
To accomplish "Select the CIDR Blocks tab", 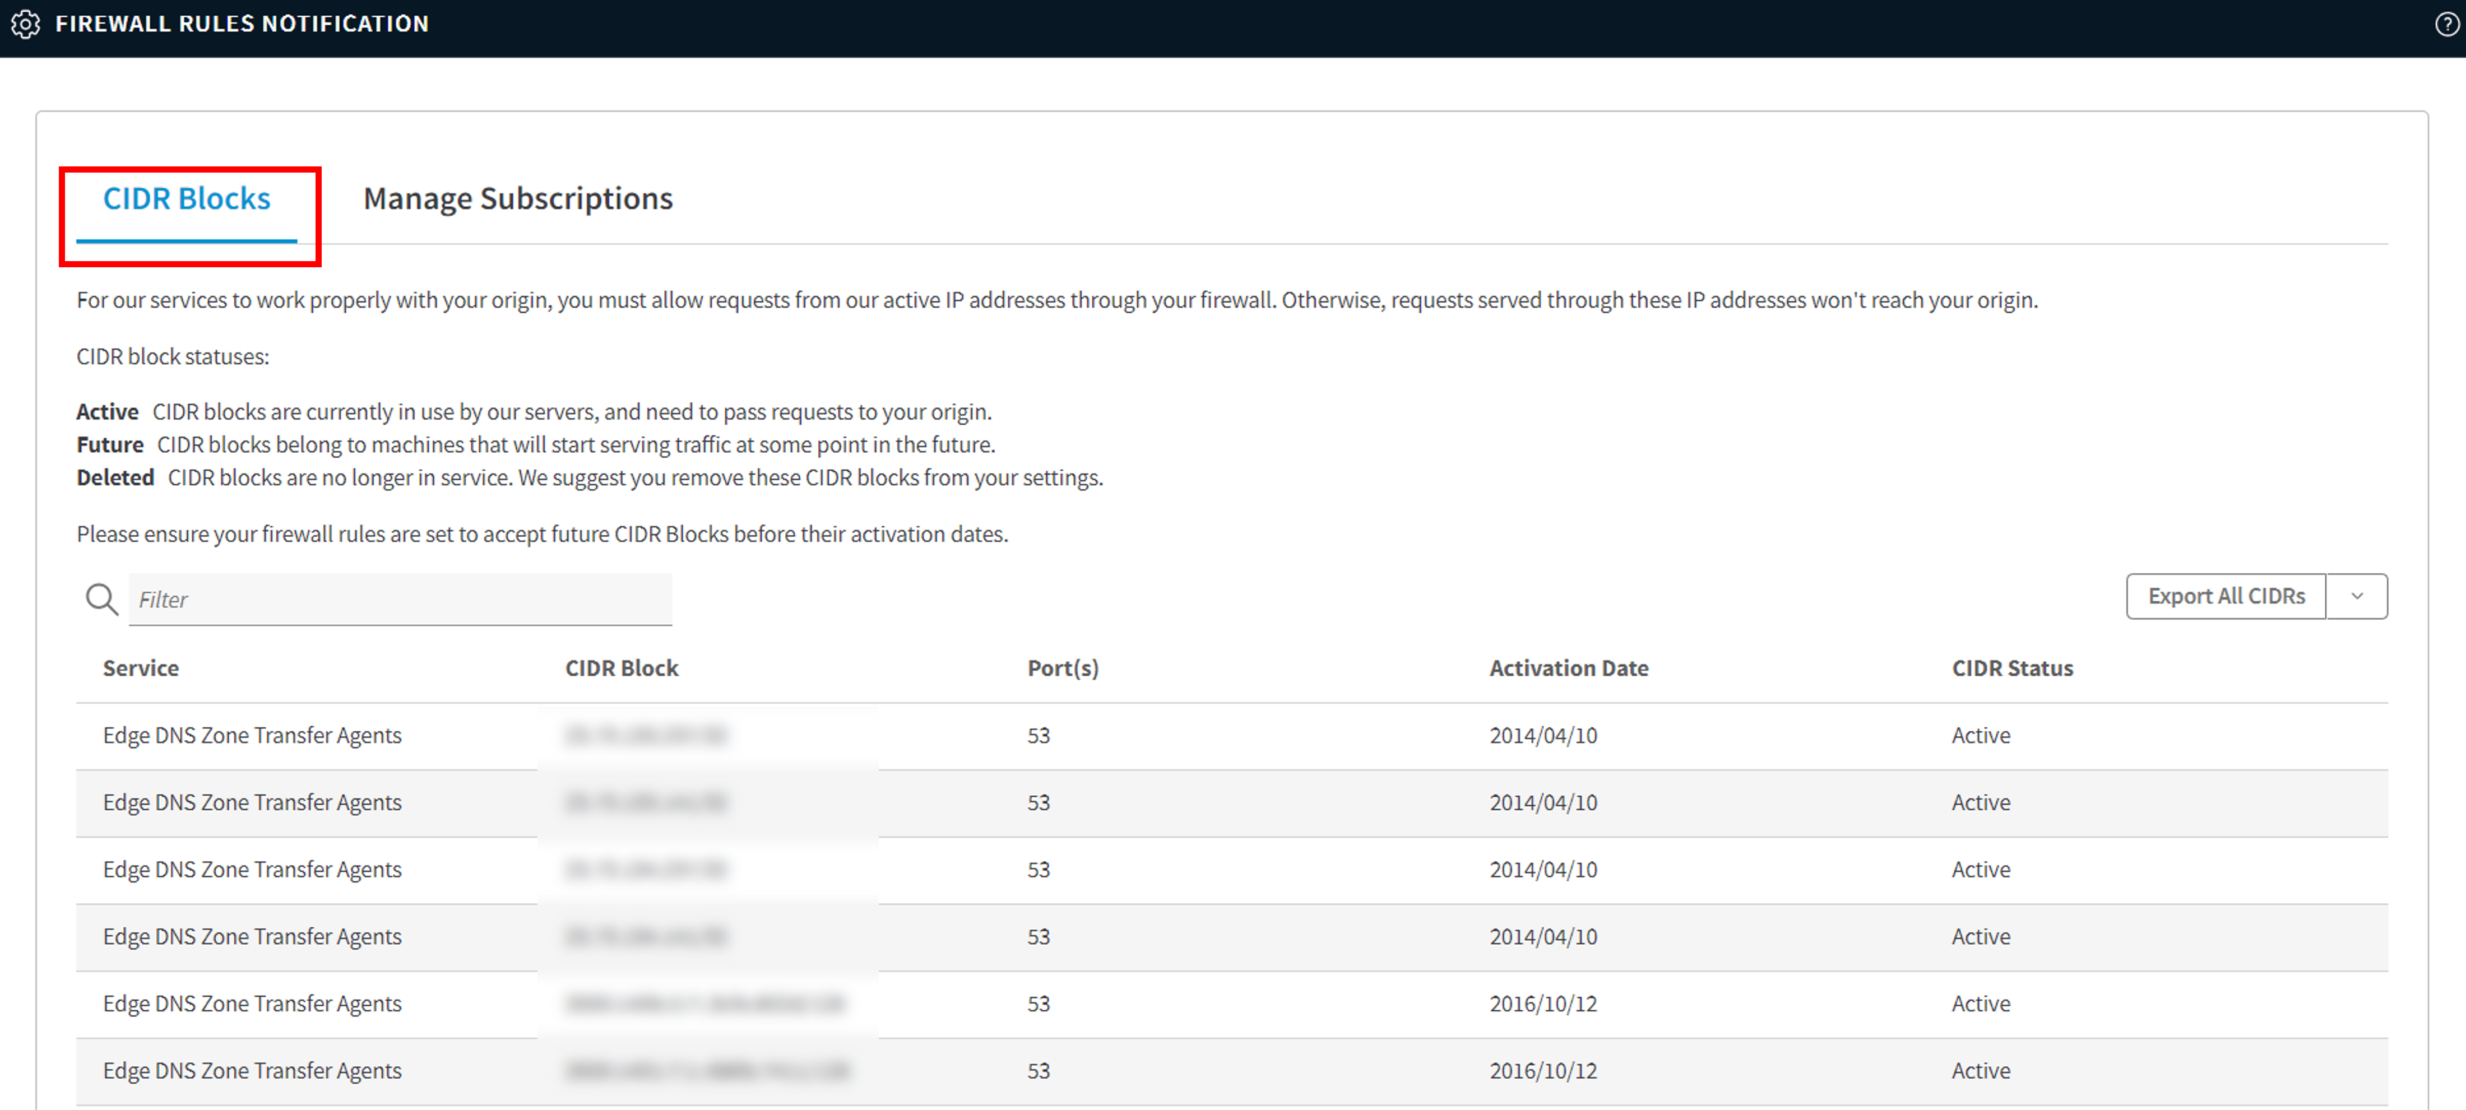I will pos(187,198).
